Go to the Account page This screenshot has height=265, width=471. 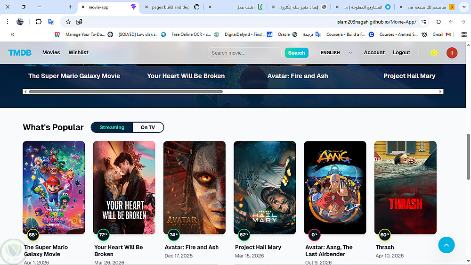pos(374,53)
